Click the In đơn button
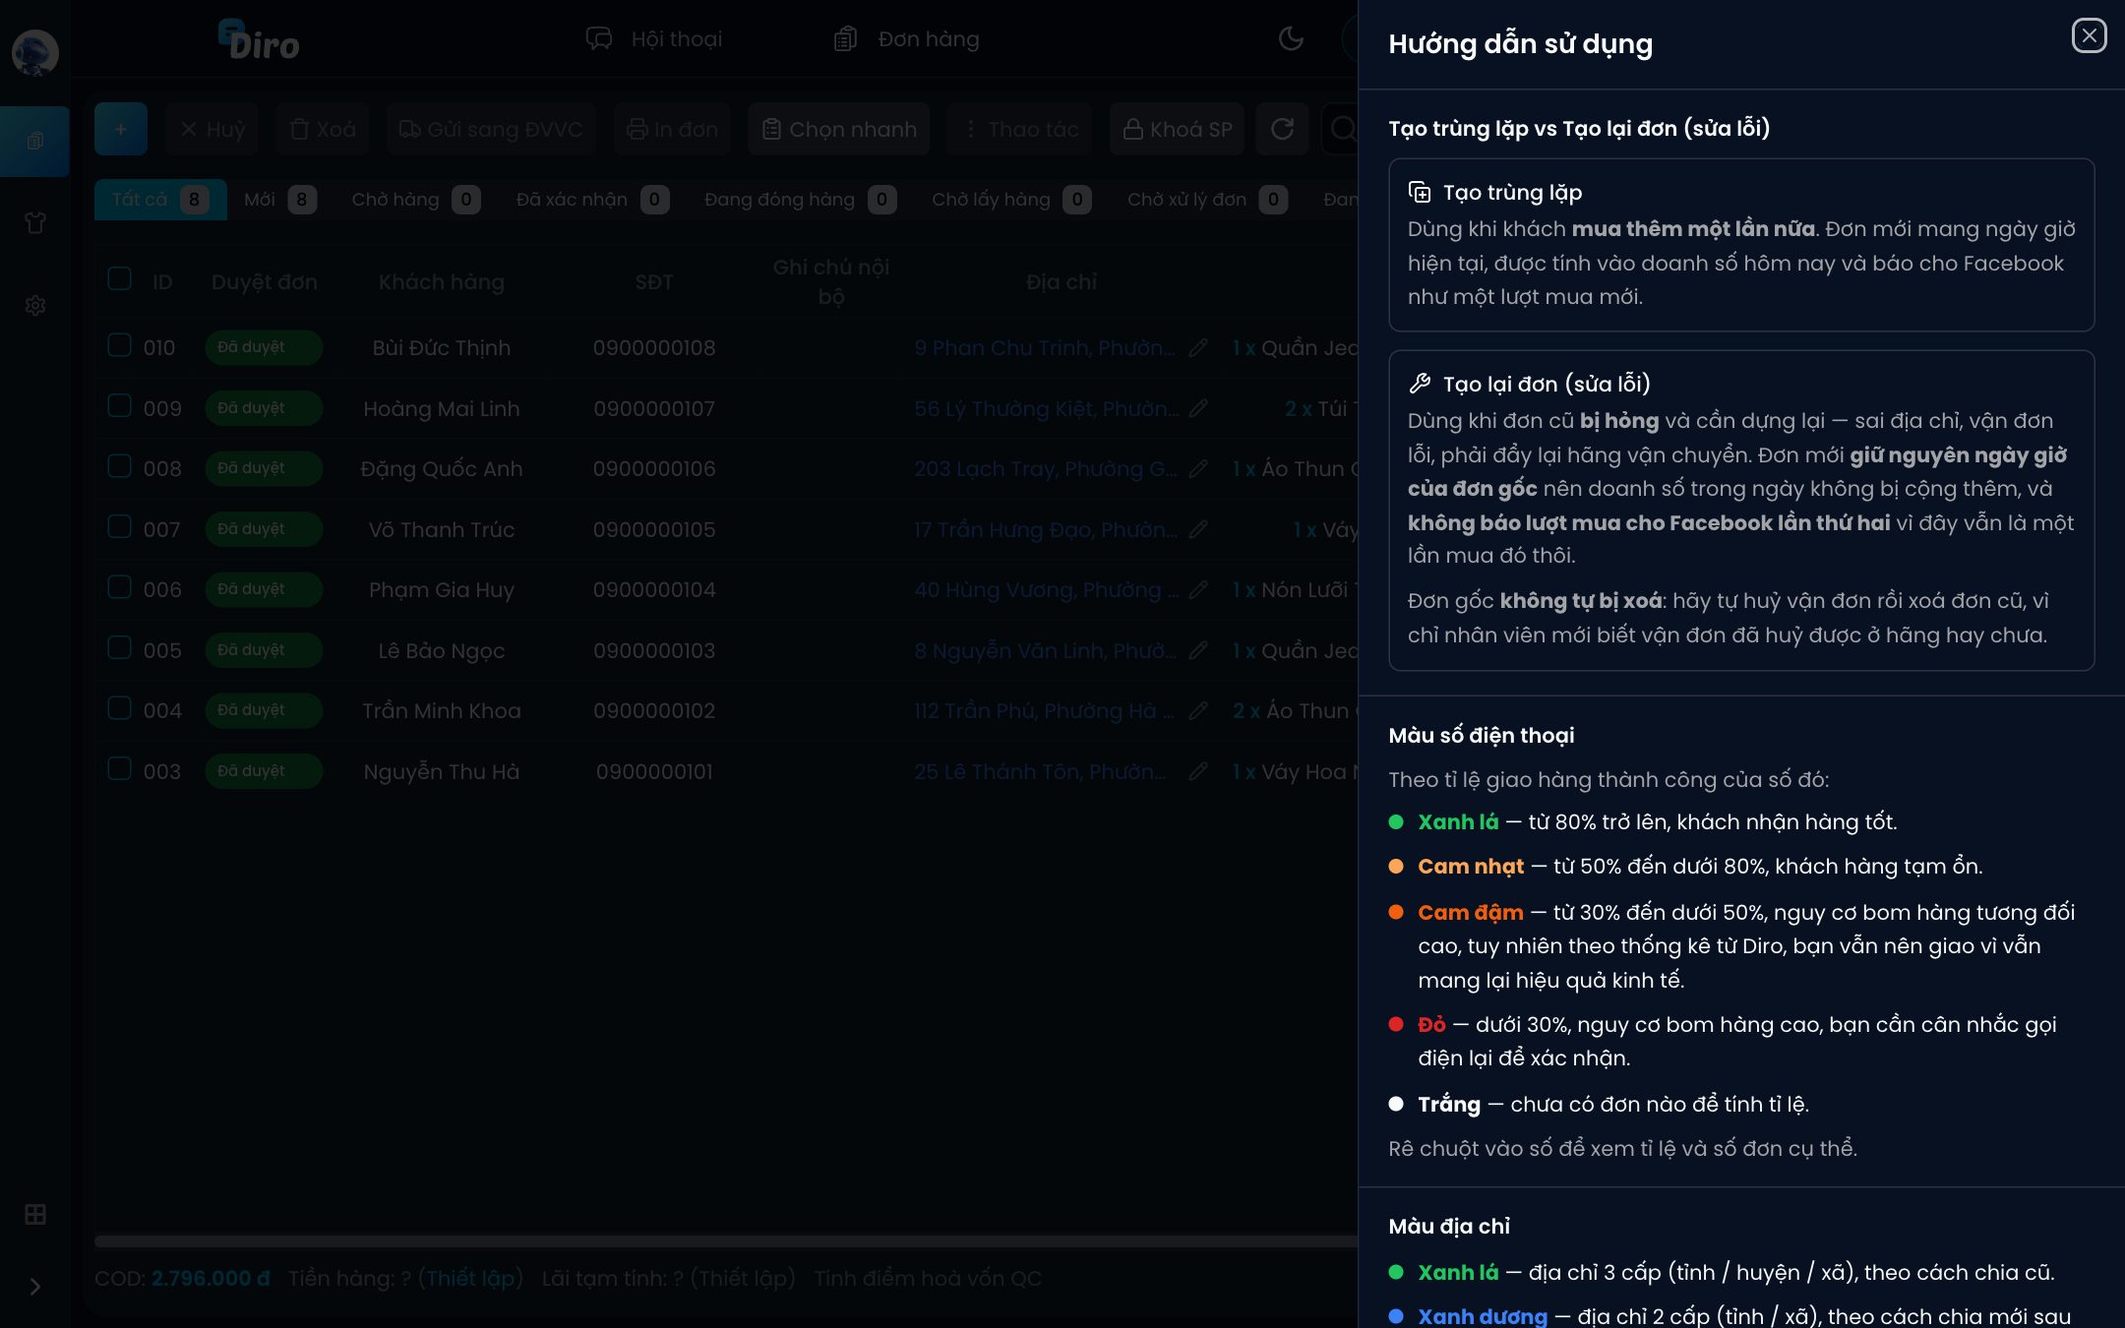2125x1328 pixels. pos(672,129)
